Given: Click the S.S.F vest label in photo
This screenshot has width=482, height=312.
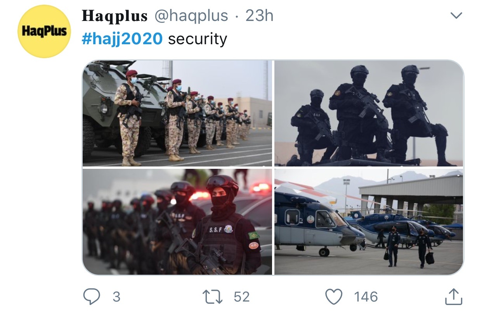Looking at the screenshot, I should [x=216, y=230].
